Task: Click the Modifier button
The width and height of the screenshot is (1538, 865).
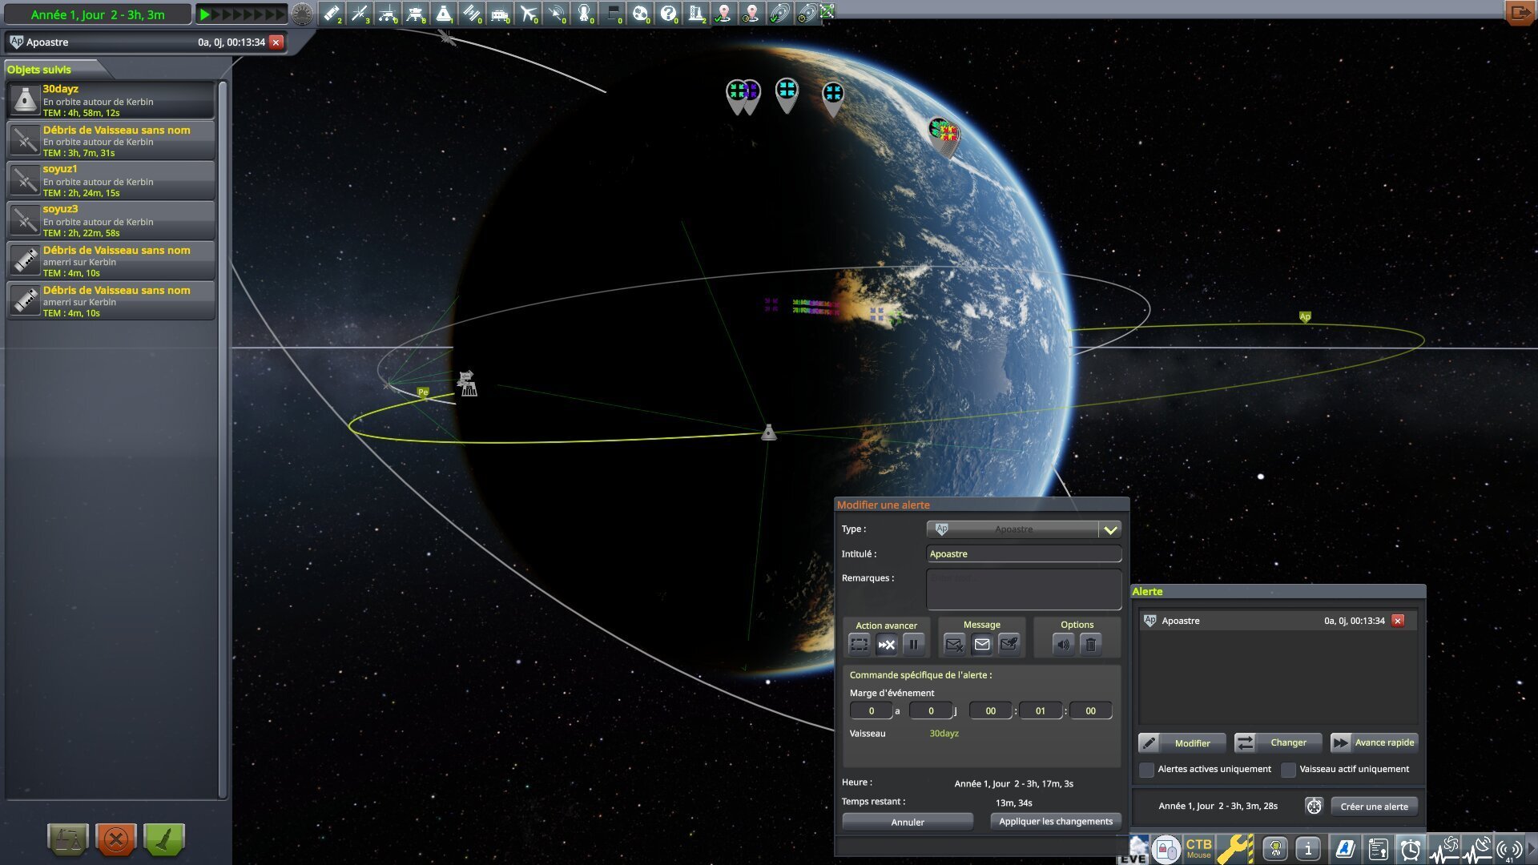Action: point(1182,743)
